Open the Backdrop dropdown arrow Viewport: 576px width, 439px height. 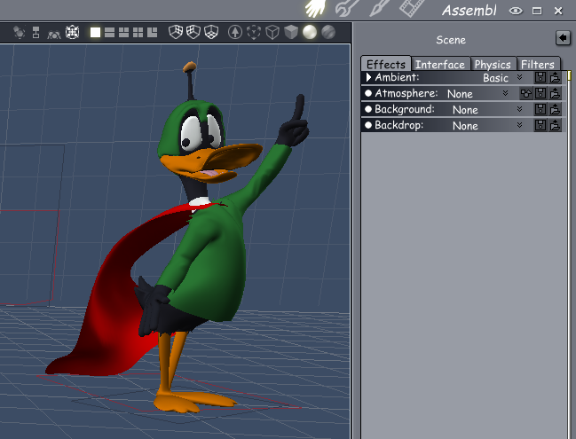pos(519,125)
